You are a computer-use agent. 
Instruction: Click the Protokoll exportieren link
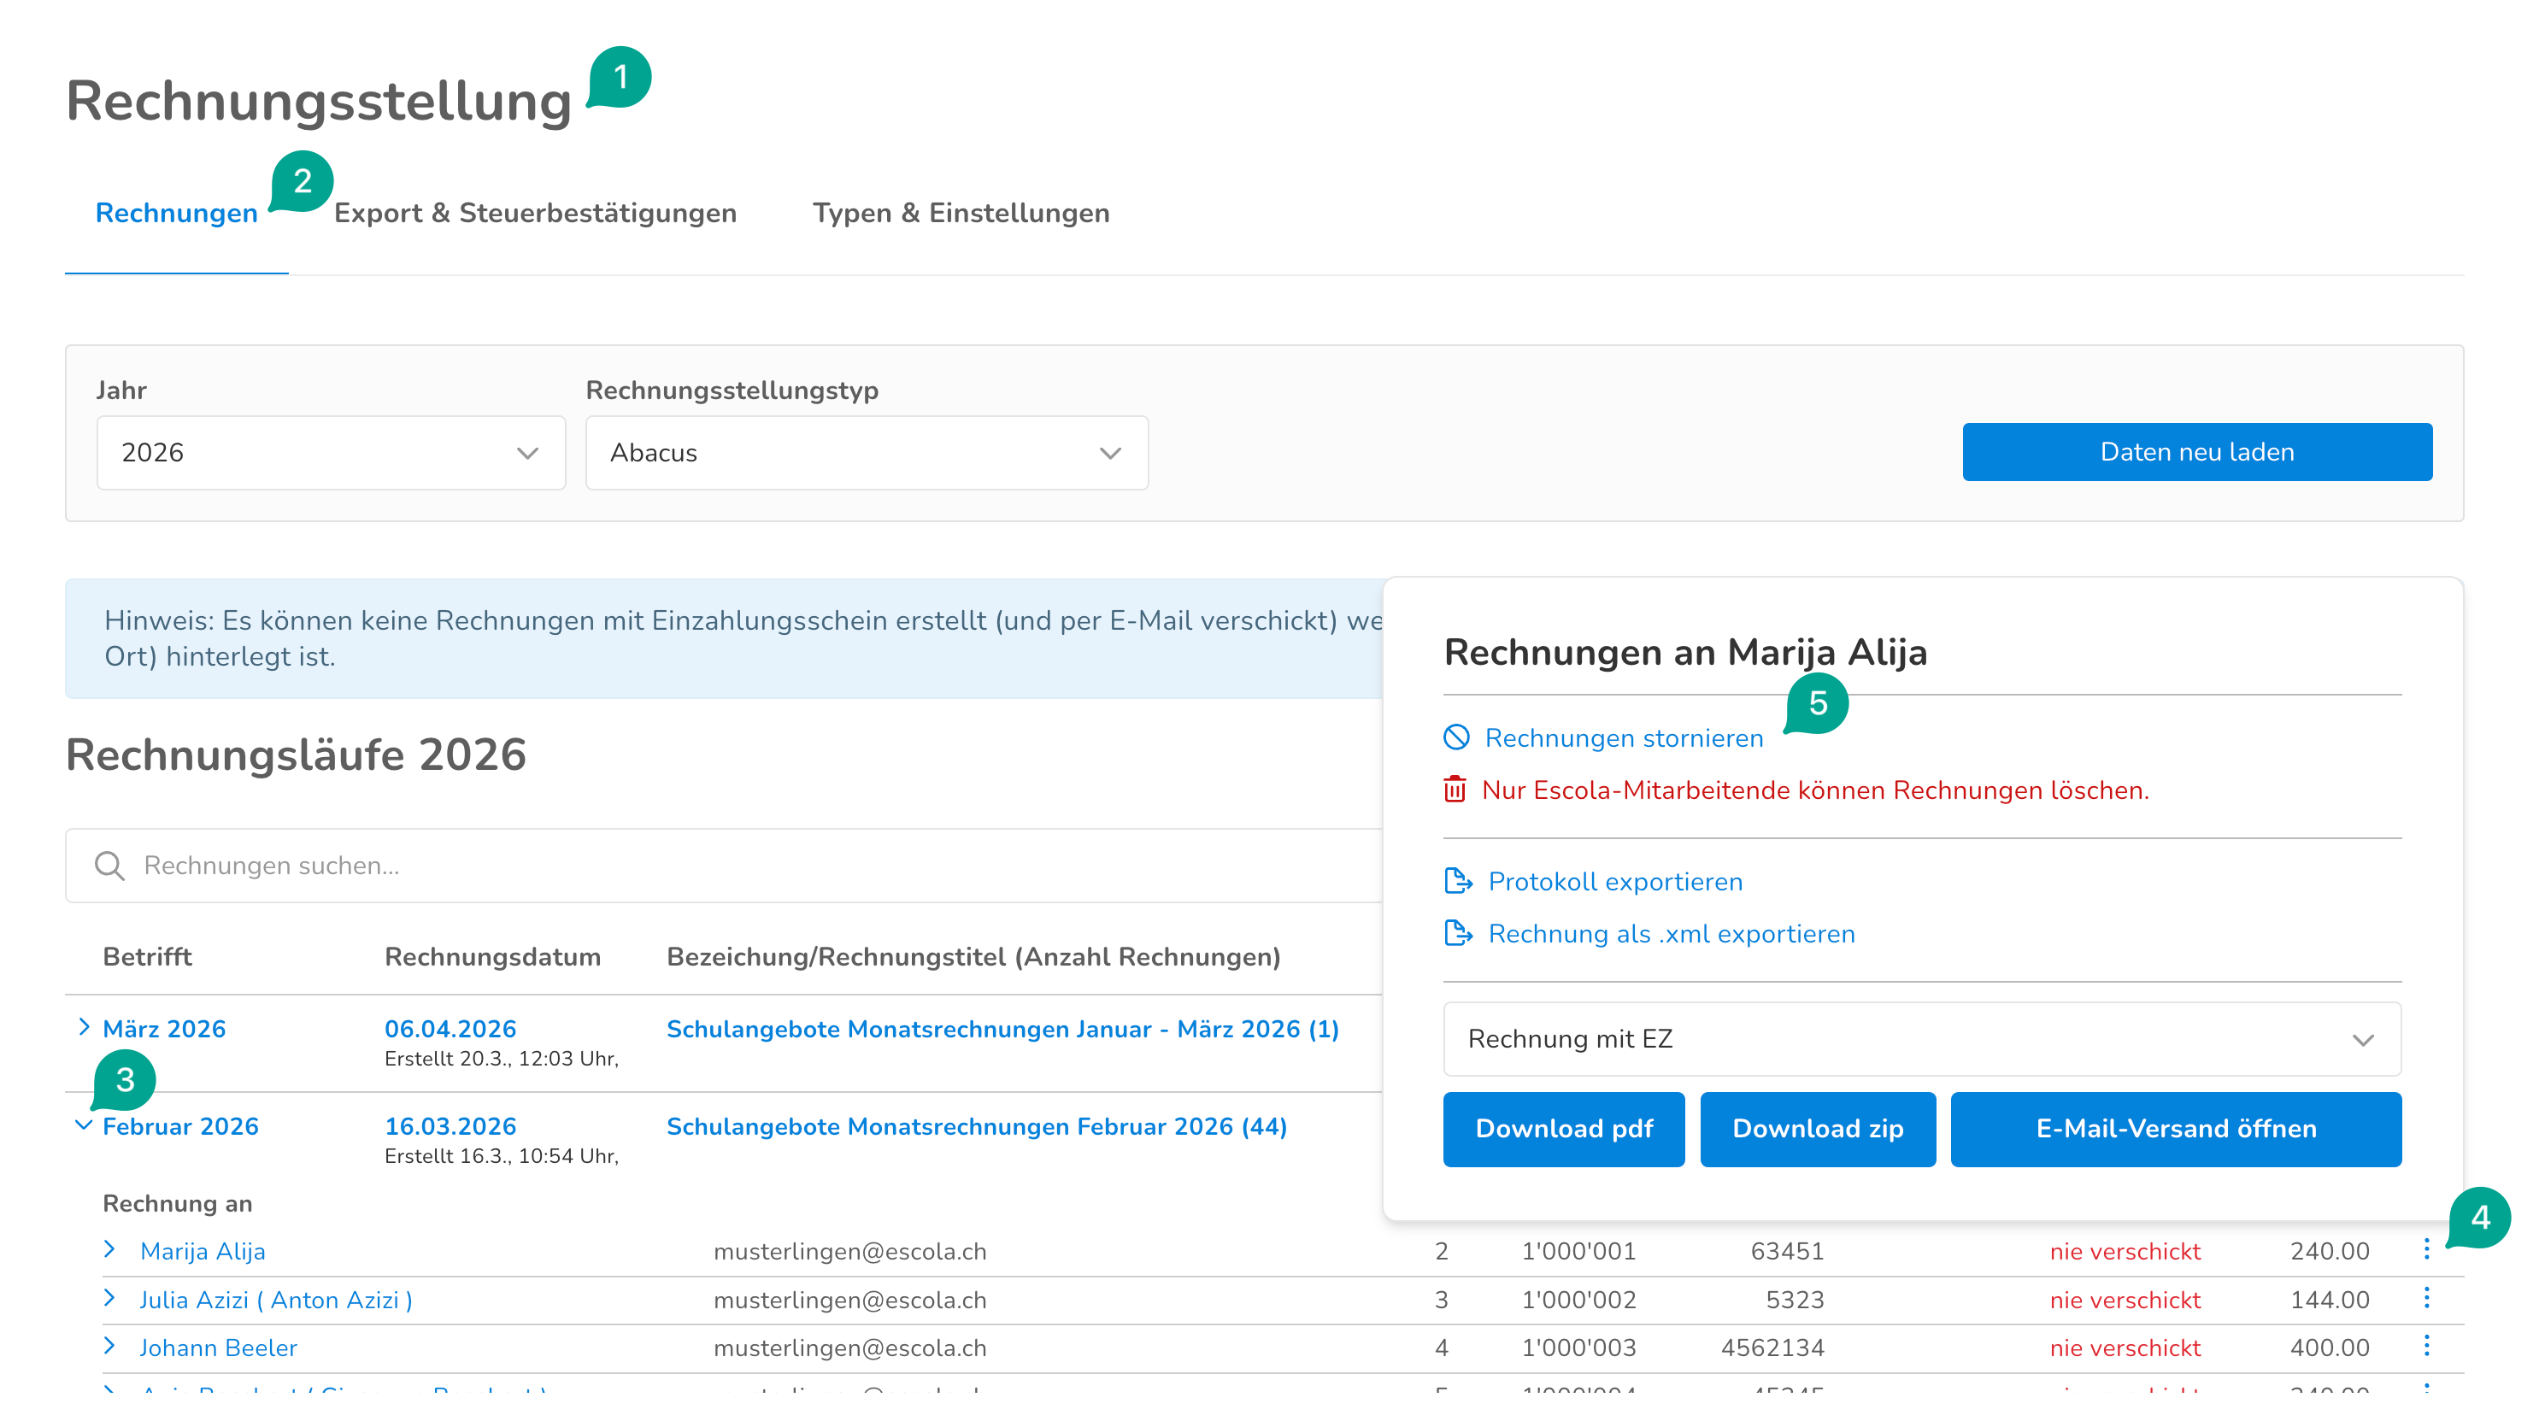pos(1616,881)
